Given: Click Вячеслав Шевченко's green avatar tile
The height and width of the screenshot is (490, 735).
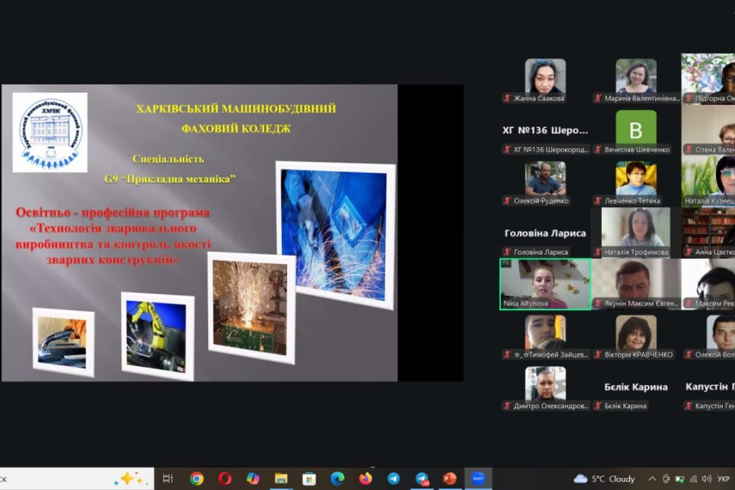Looking at the screenshot, I should [x=636, y=130].
